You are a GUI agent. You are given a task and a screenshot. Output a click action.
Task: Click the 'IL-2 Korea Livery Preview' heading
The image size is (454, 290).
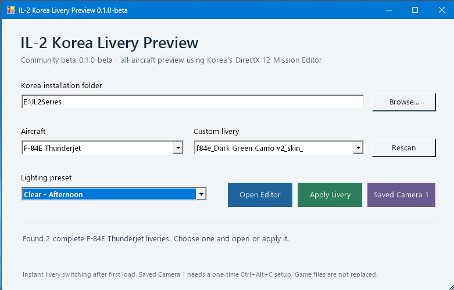coord(109,43)
